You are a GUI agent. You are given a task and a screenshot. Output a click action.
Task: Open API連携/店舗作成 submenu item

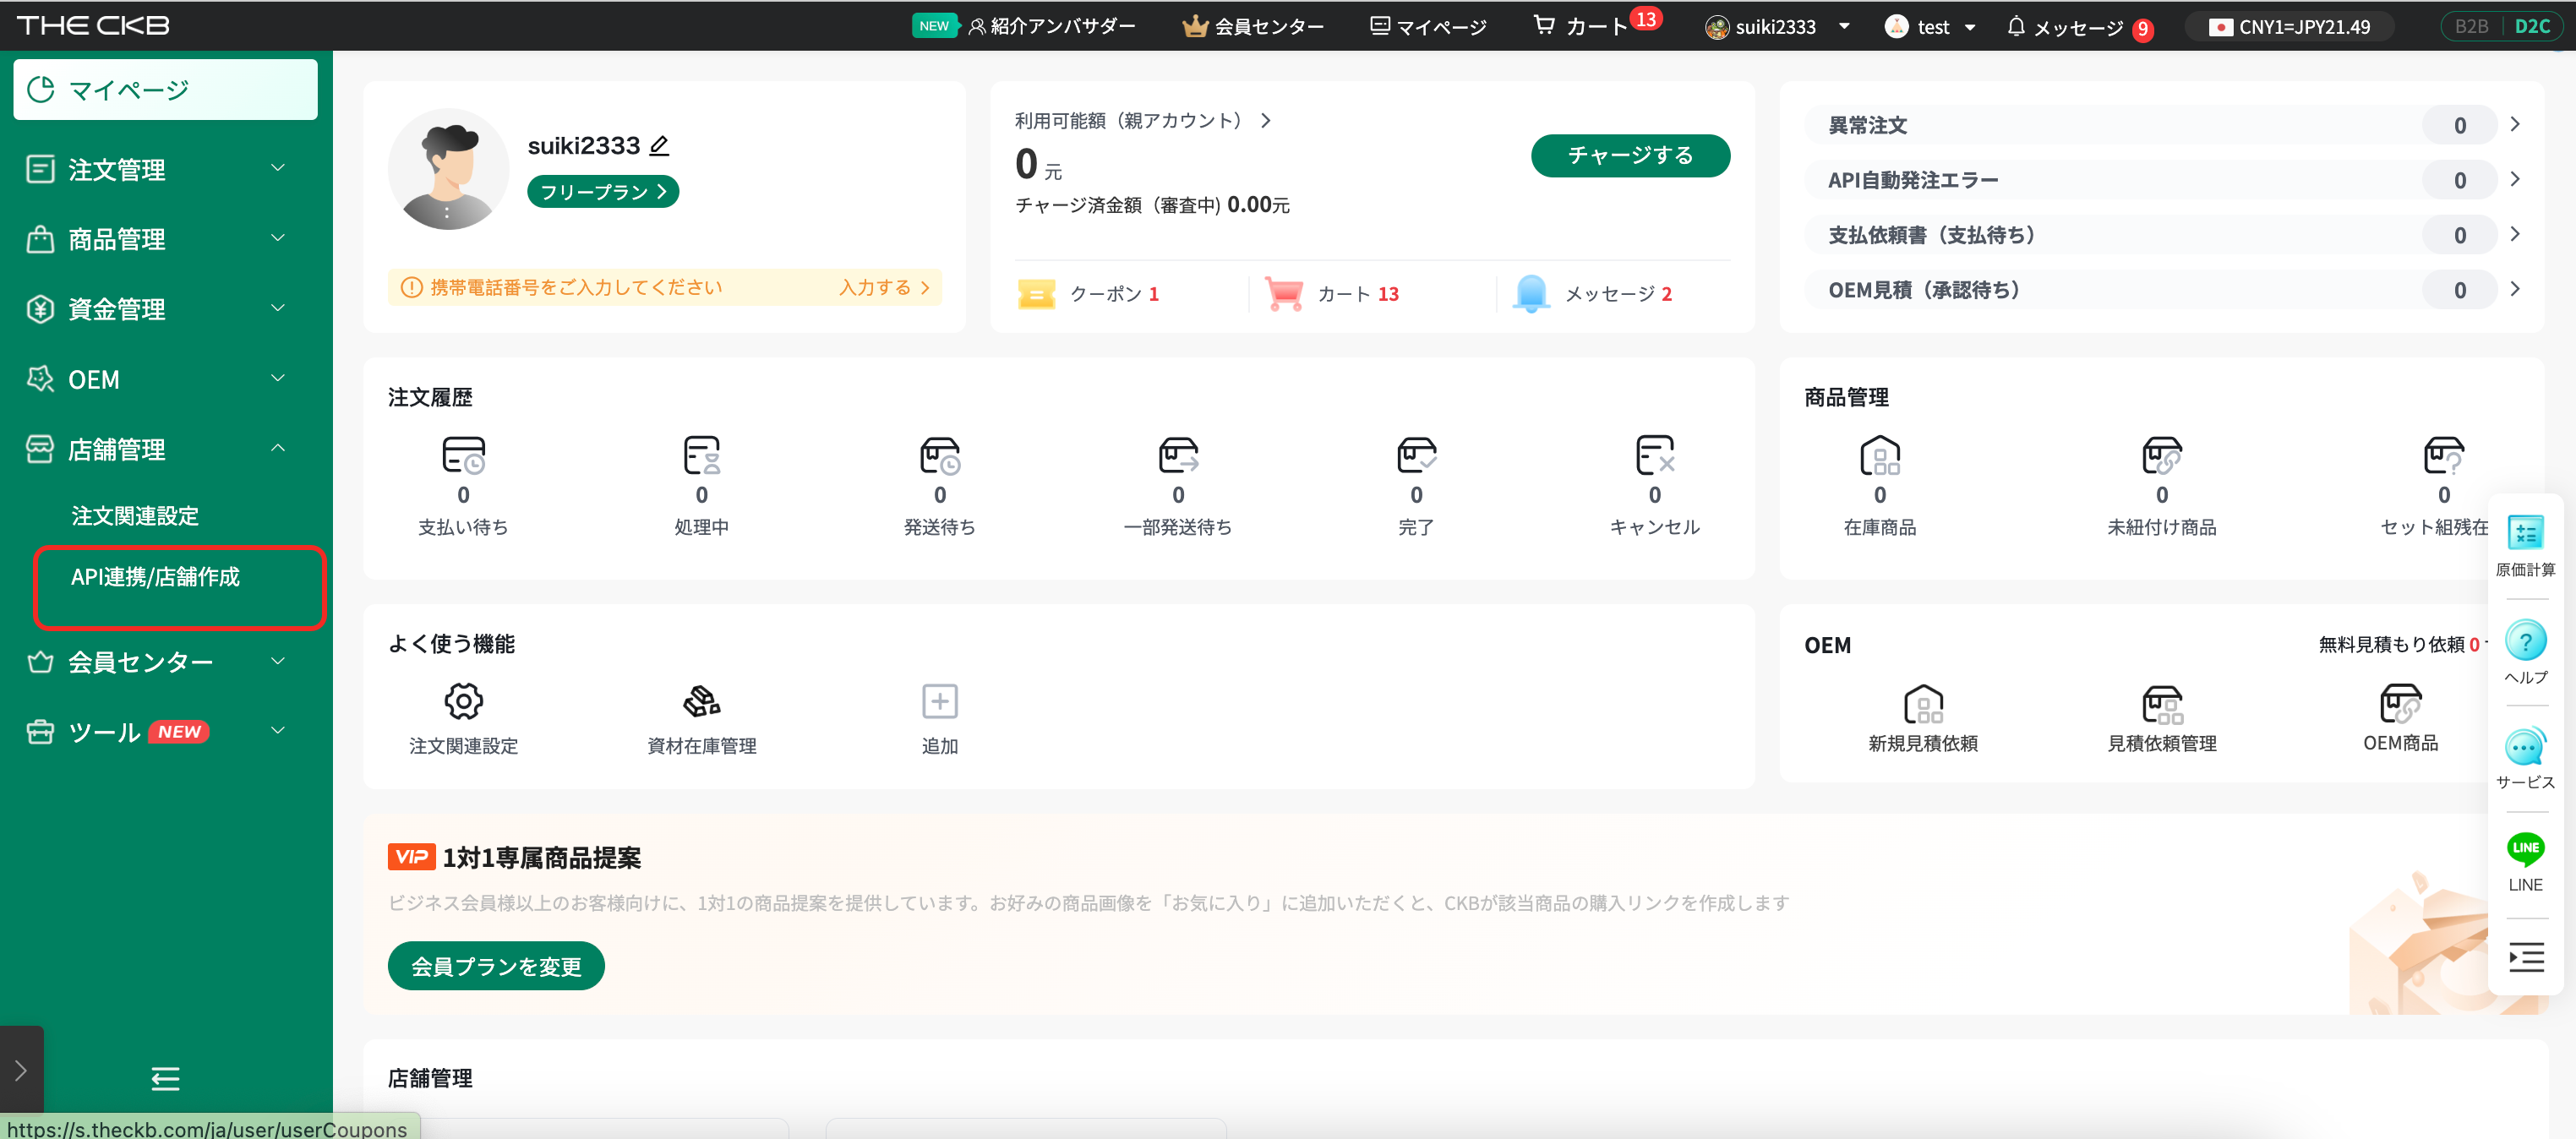click(x=155, y=577)
